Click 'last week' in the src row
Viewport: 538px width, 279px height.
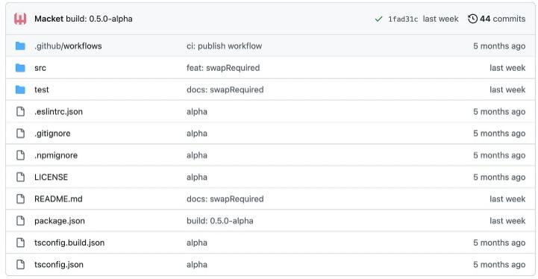[x=507, y=68]
